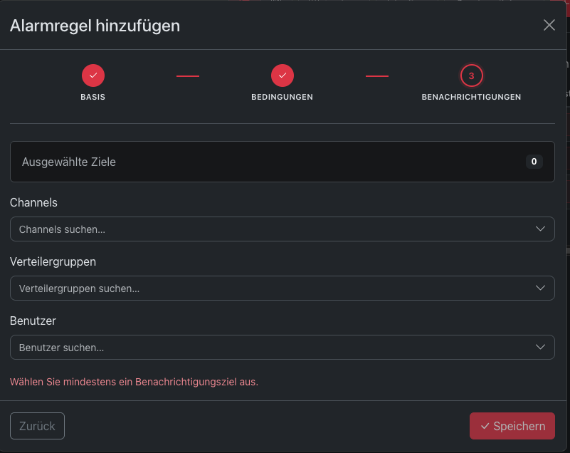Go back with the Zurück button
The height and width of the screenshot is (453, 570).
37,426
